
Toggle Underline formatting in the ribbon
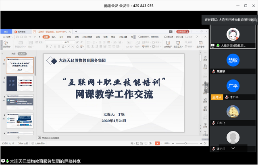tap(55, 47)
